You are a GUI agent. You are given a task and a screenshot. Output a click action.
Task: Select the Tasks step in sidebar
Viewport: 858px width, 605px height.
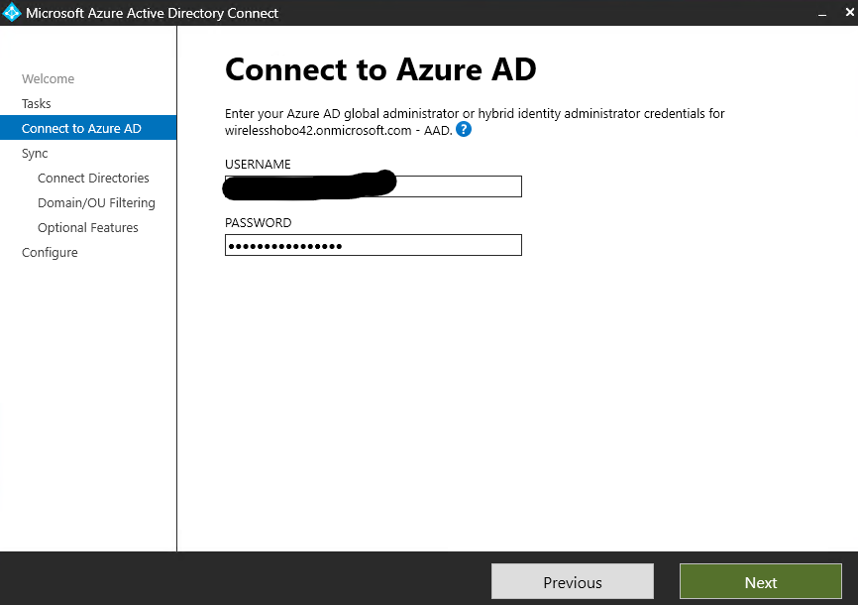click(37, 104)
